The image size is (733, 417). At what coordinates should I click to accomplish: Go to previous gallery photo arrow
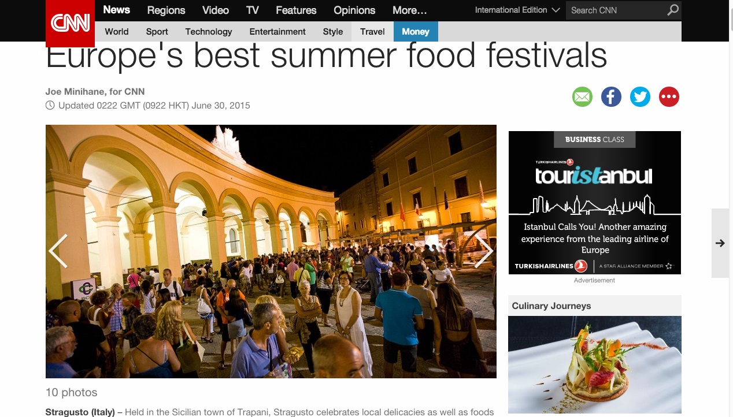58,251
